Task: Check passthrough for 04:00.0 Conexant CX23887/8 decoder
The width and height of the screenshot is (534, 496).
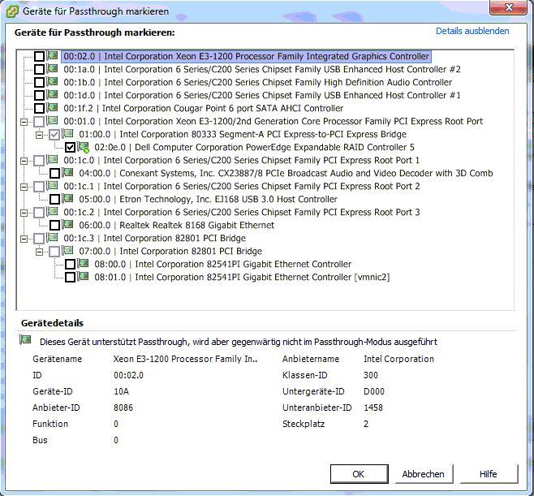Action: [x=55, y=174]
